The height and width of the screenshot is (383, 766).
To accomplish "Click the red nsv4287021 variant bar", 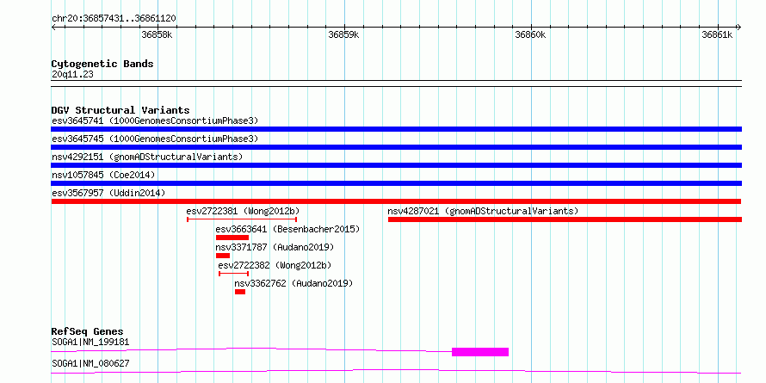I will point(565,219).
